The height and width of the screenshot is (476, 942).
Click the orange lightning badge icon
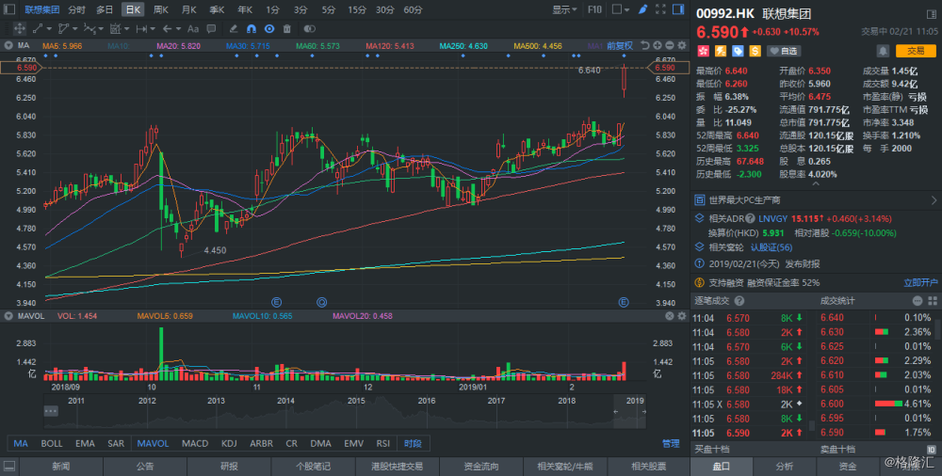[x=721, y=51]
